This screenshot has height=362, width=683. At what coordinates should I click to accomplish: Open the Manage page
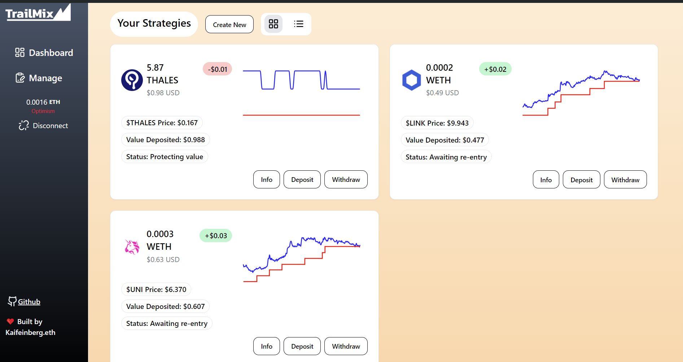tap(39, 78)
